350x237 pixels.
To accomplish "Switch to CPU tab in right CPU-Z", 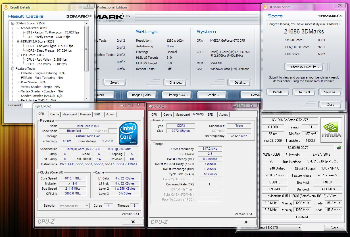I will pyautogui.click(x=154, y=115).
